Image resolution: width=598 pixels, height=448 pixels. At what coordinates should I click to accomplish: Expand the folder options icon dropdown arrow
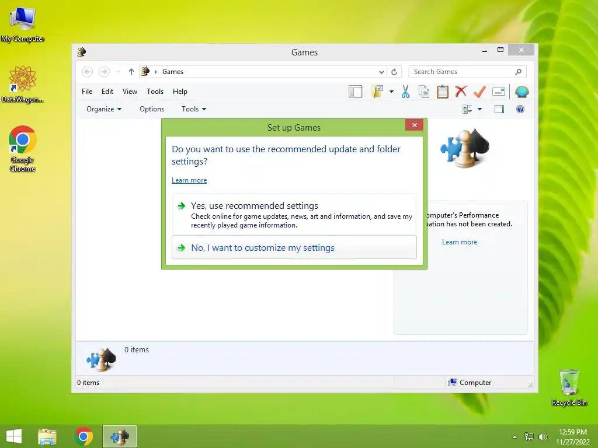pyautogui.click(x=391, y=92)
